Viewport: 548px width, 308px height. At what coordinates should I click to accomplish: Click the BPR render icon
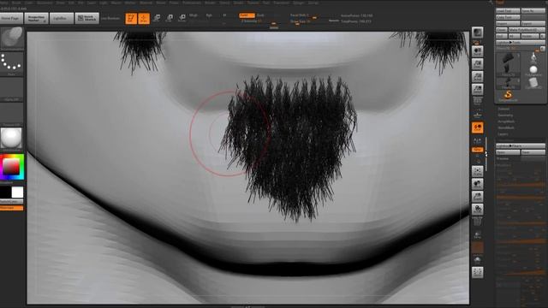click(x=478, y=33)
